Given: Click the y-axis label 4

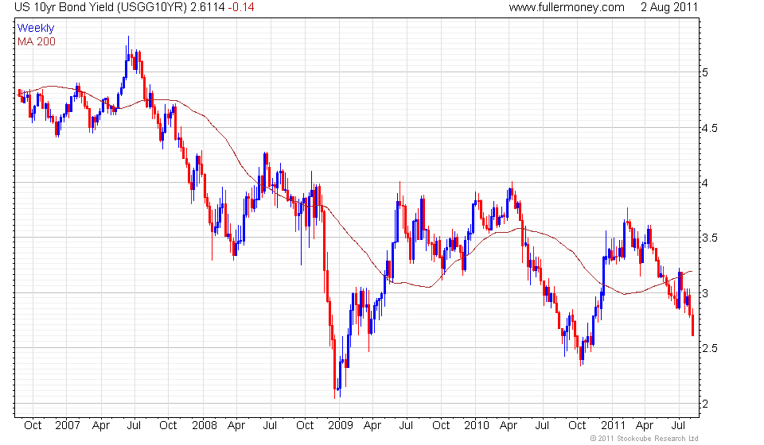Looking at the screenshot, I should tap(705, 184).
